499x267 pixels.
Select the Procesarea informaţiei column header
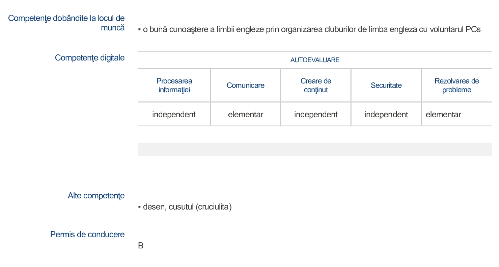174,86
